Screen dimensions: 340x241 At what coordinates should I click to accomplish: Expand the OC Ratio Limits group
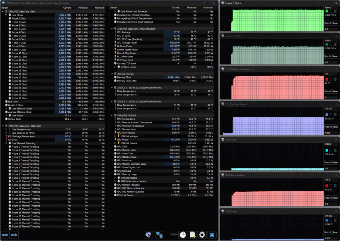point(115,67)
